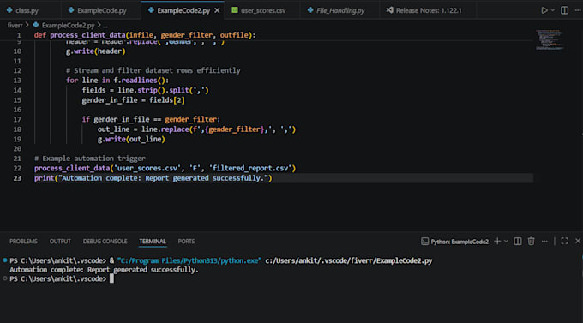The width and height of the screenshot is (583, 323).
Task: Open the PORTS panel tab
Action: (186, 242)
